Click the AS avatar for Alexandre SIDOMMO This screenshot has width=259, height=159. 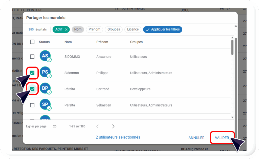pos(45,56)
